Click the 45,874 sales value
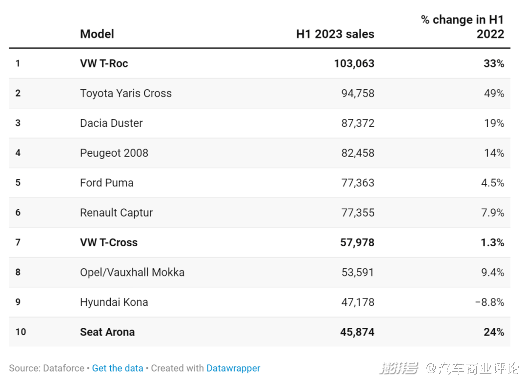 (357, 332)
